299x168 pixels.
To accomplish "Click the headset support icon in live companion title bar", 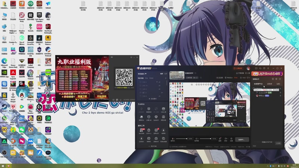I will [x=260, y=68].
